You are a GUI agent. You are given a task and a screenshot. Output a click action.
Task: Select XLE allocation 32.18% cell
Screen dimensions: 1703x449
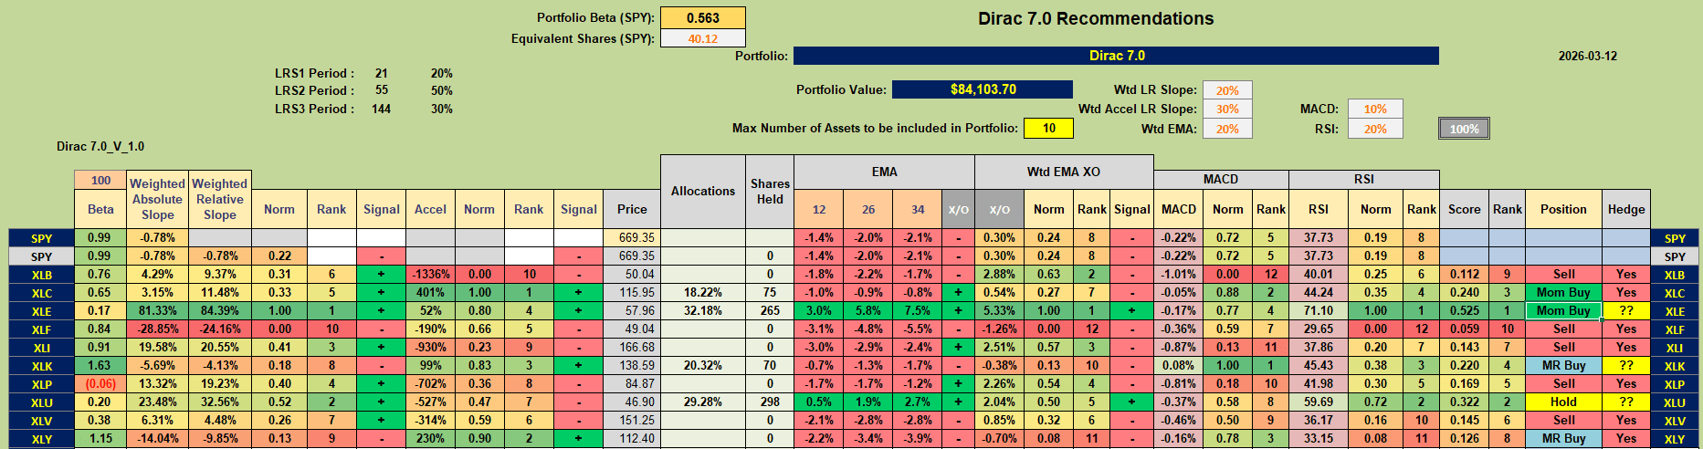tap(702, 311)
